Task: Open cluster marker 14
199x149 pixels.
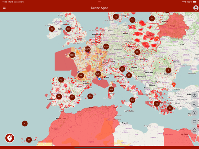Action: click(132, 20)
